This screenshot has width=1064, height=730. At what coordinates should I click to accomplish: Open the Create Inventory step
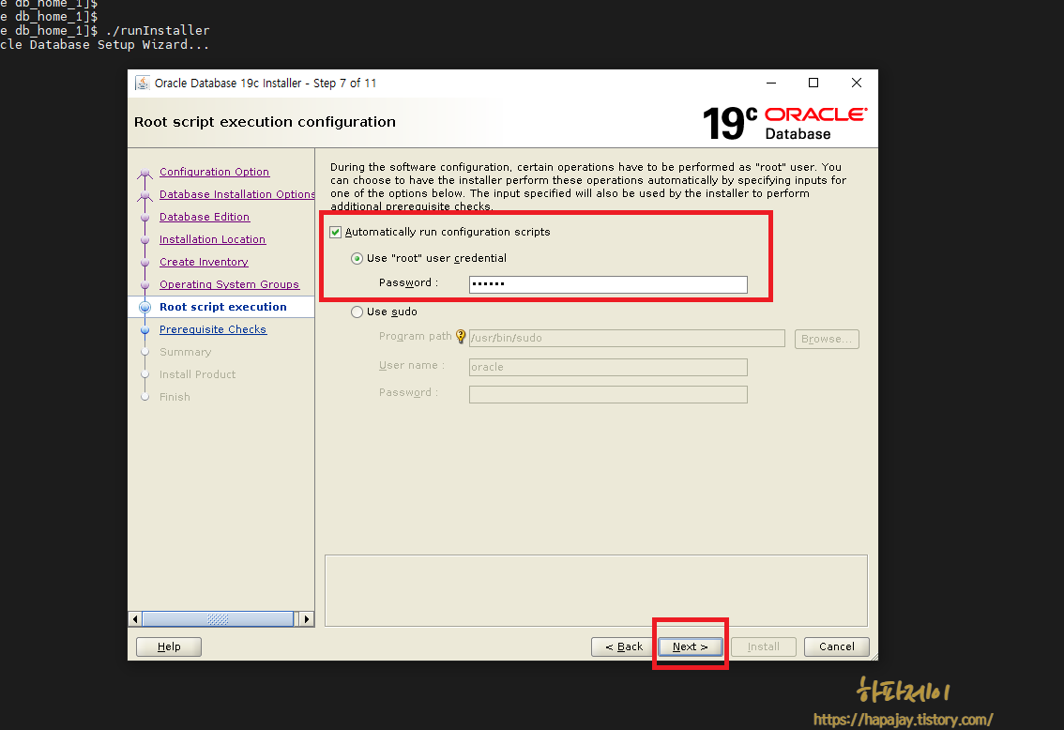204,261
